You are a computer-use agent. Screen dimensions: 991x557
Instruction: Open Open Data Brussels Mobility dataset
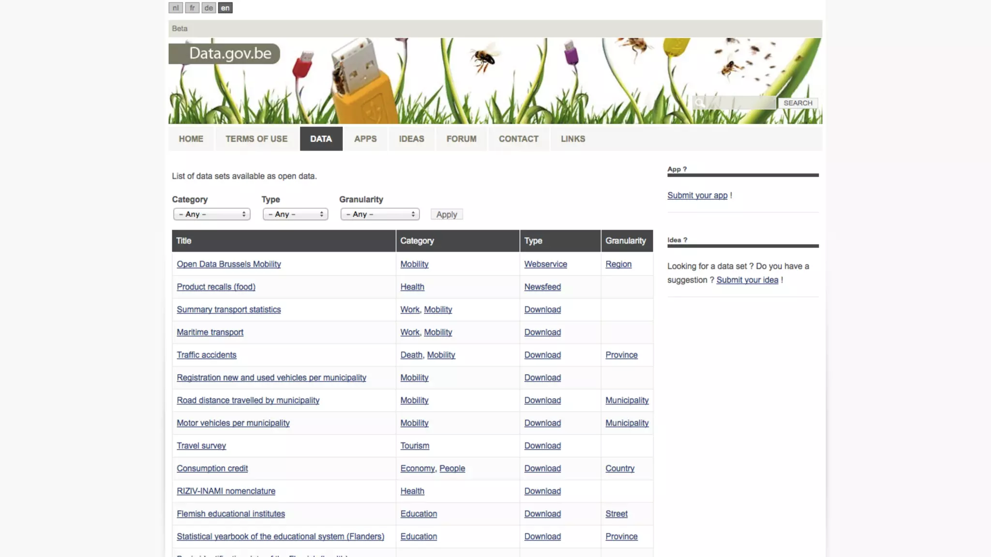[229, 264]
